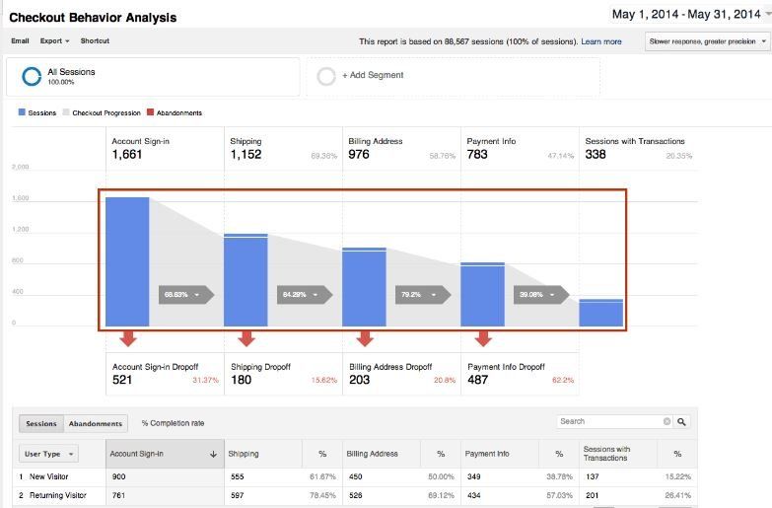Click the Shipping Dropoff 180 value

(x=242, y=380)
